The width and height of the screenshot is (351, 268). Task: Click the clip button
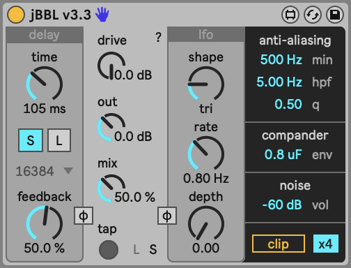279,244
